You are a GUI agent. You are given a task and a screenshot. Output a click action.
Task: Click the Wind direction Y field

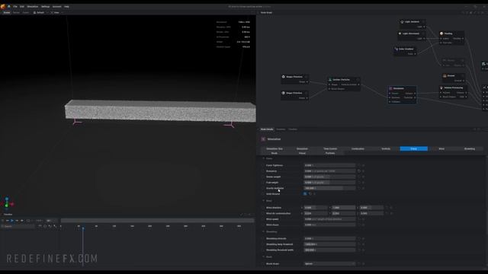click(x=344, y=208)
